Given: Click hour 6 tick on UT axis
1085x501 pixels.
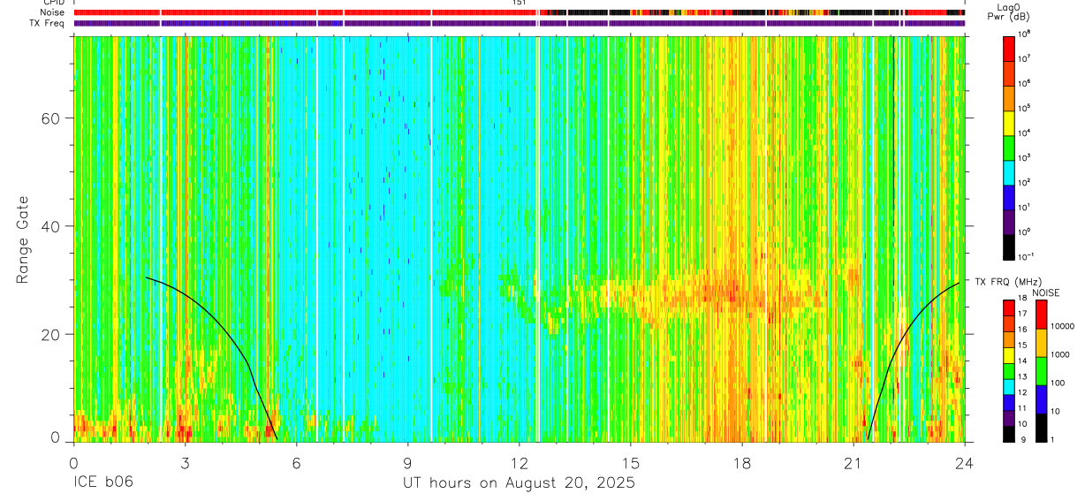Looking at the screenshot, I should (297, 462).
